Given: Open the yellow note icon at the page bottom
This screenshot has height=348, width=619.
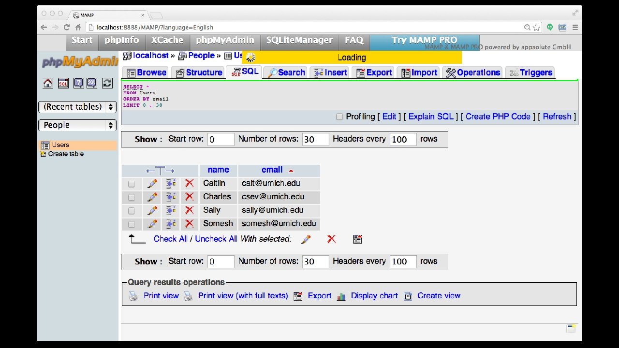Looking at the screenshot, I should 571,329.
